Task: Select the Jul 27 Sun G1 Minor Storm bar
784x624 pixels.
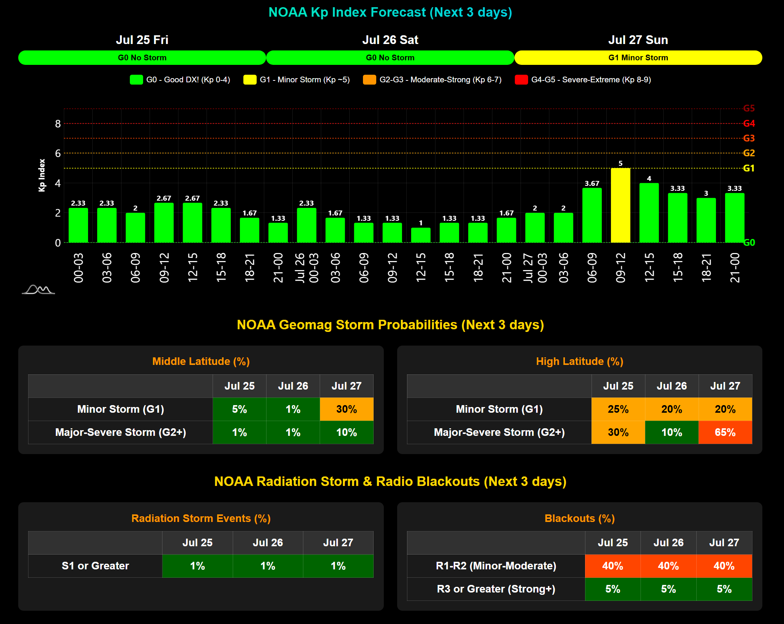Action: point(638,58)
